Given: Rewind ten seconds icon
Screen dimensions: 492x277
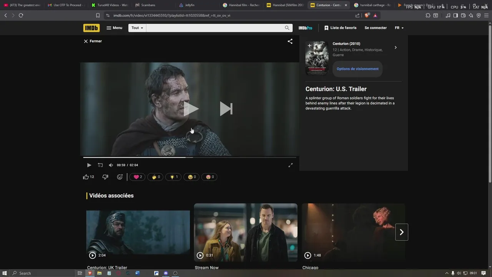Looking at the screenshot, I should click(100, 165).
